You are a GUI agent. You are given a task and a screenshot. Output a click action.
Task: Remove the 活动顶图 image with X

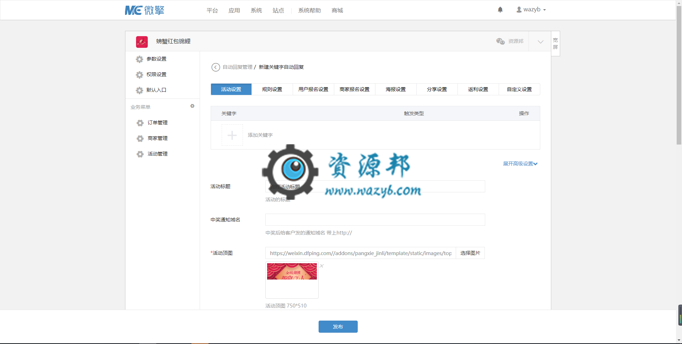tap(322, 266)
